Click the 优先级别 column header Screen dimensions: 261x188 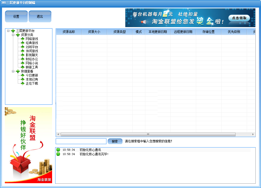tap(234, 32)
